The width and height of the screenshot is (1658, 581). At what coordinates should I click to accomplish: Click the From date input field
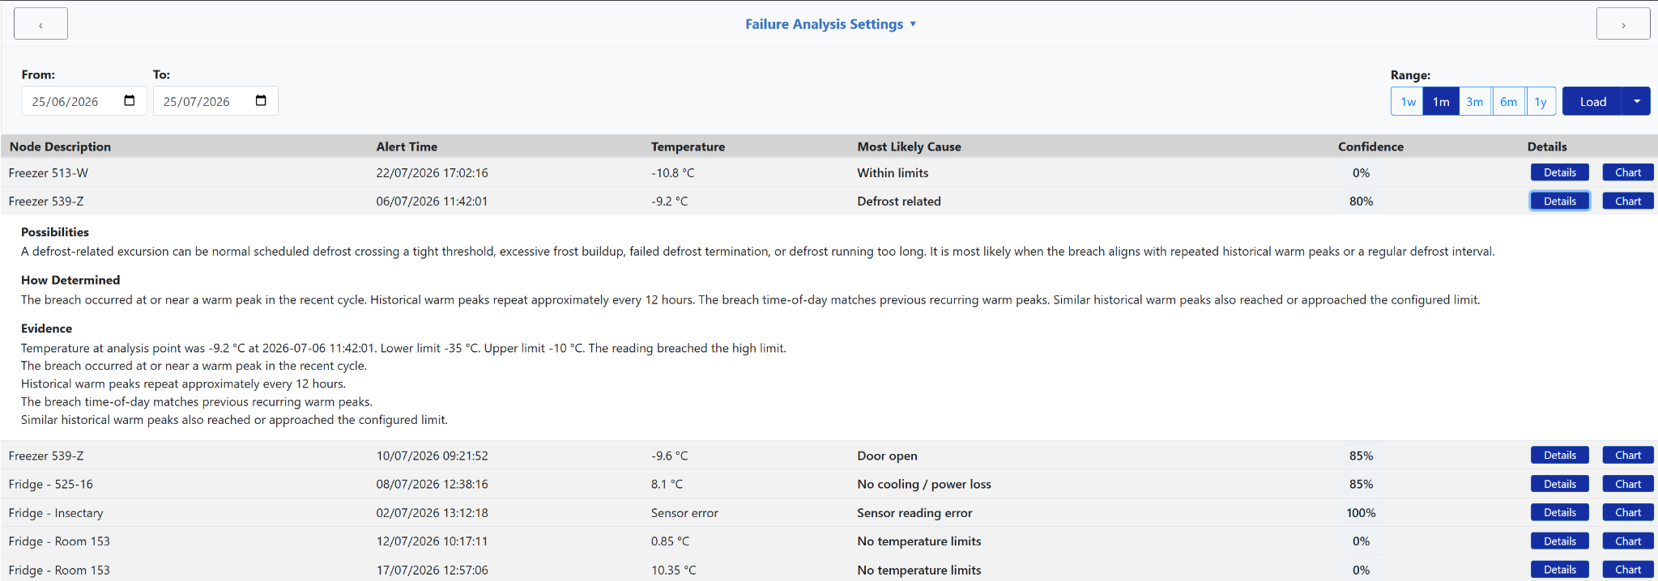[84, 101]
